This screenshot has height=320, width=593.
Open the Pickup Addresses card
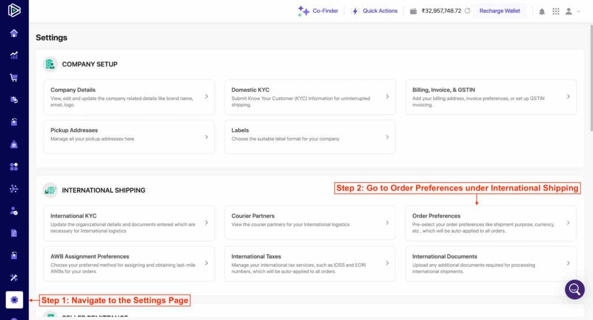click(129, 137)
